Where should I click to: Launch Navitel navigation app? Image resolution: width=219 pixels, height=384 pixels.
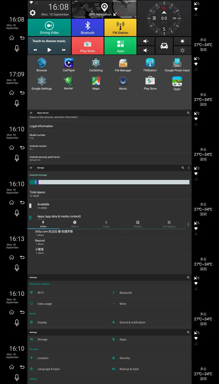68,83
